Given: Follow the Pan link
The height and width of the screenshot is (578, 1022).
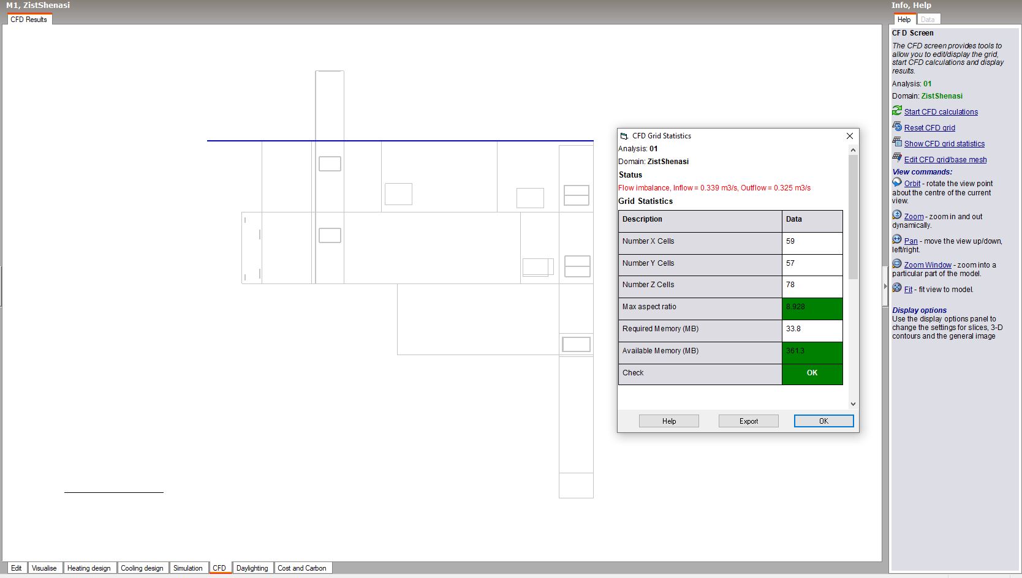Looking at the screenshot, I should coord(910,241).
